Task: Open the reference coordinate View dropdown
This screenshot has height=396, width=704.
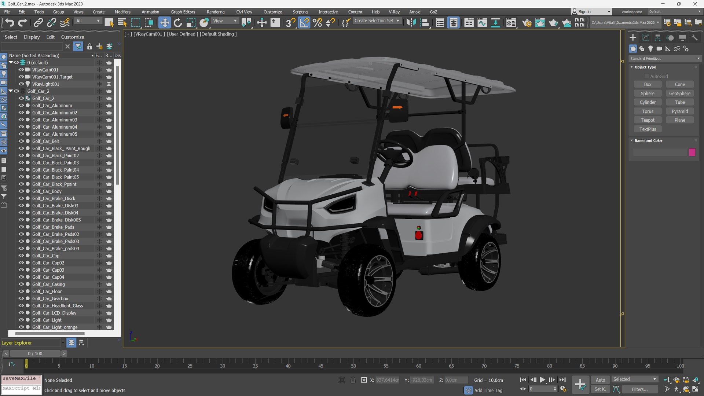Action: pos(225,21)
